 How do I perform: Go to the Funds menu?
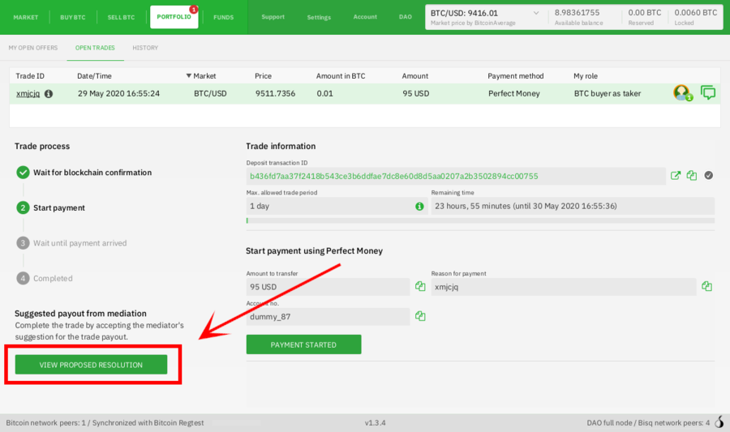(x=224, y=17)
